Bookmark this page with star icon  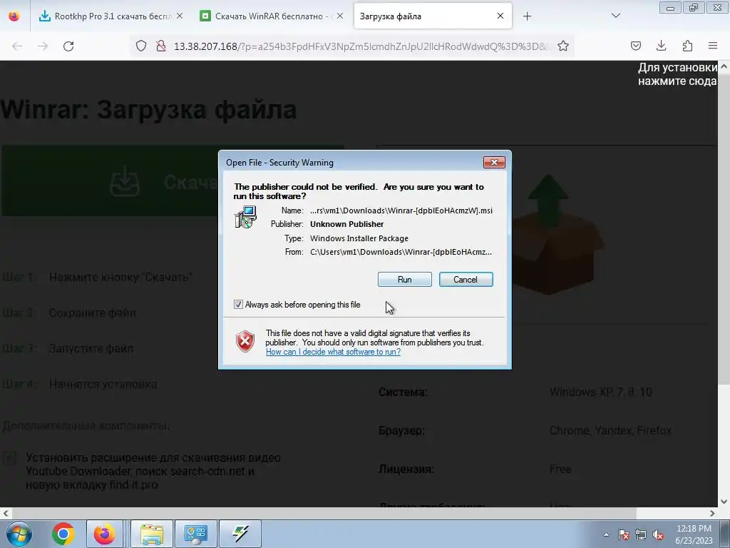pos(563,46)
